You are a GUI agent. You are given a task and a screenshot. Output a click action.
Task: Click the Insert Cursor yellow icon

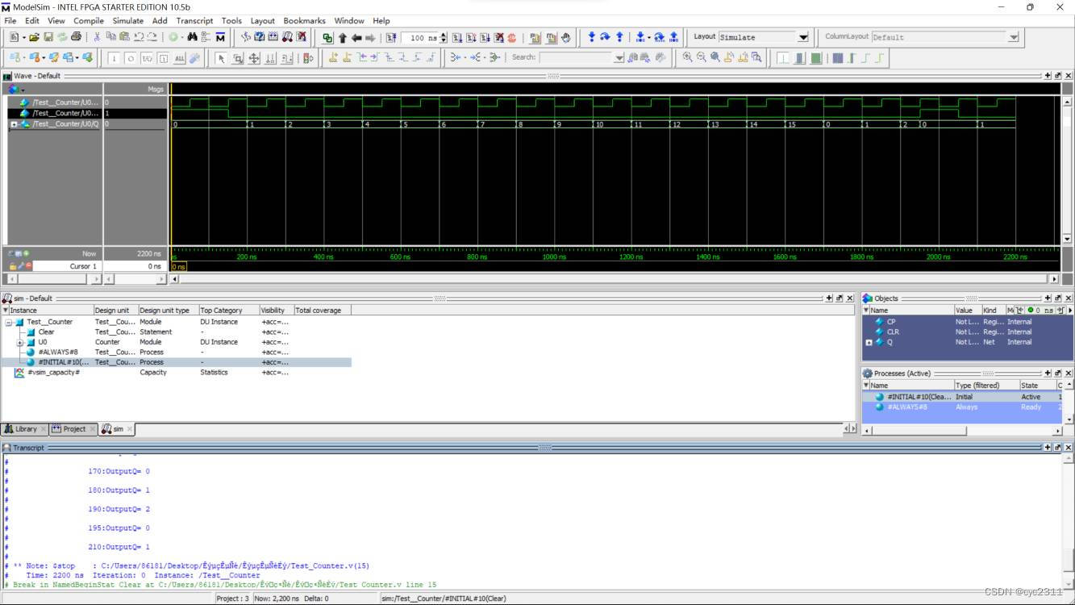333,57
